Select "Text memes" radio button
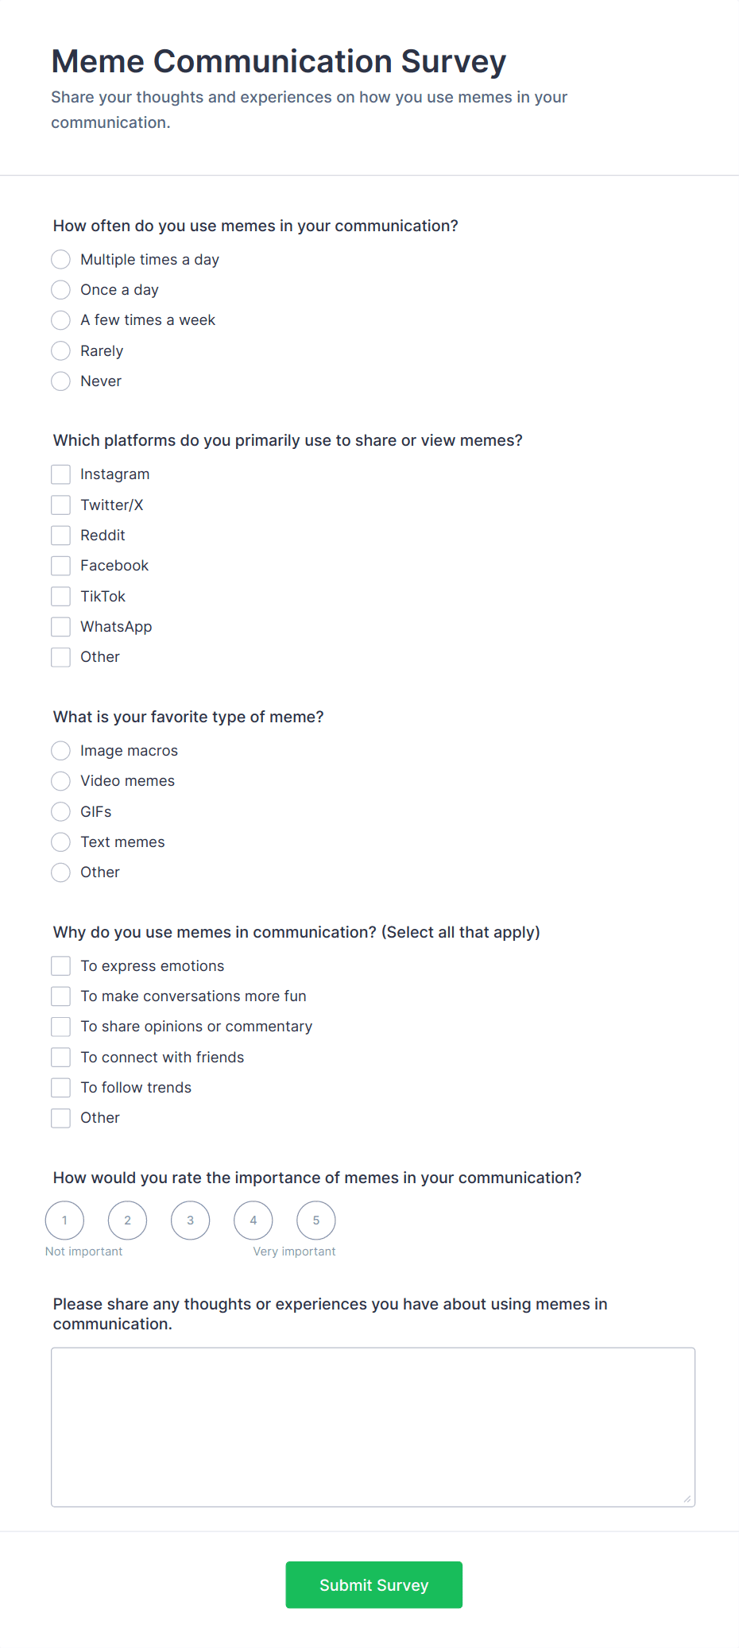 pyautogui.click(x=60, y=841)
